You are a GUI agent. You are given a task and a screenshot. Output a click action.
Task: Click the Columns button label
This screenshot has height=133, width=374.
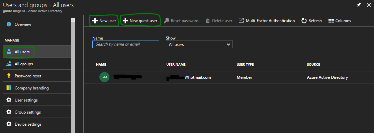point(343,21)
